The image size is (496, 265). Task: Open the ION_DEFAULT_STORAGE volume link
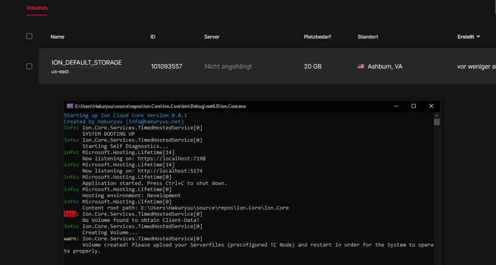point(87,62)
